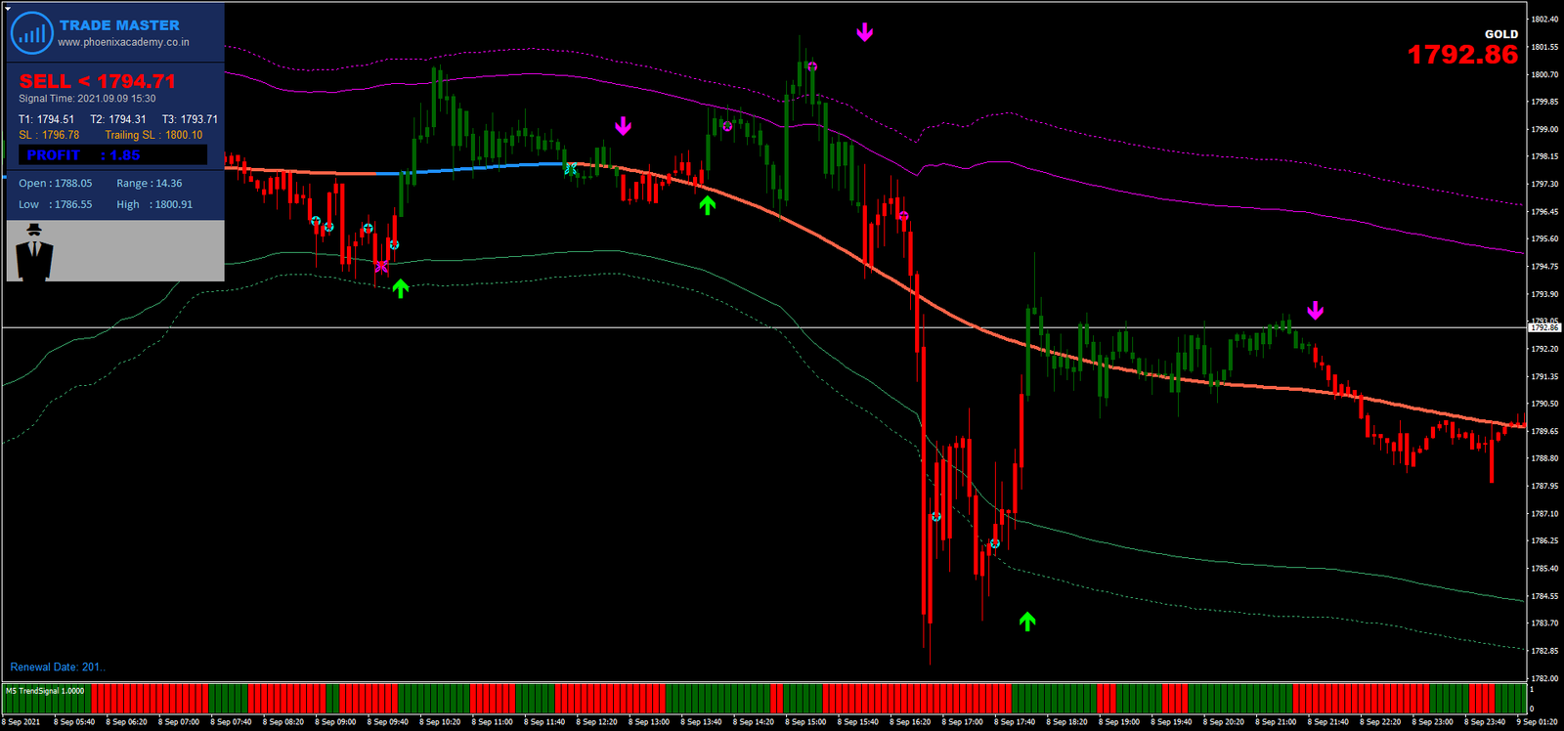The height and width of the screenshot is (731, 1564).
Task: Click the Trade Master bar-chart logo
Action: click(31, 33)
